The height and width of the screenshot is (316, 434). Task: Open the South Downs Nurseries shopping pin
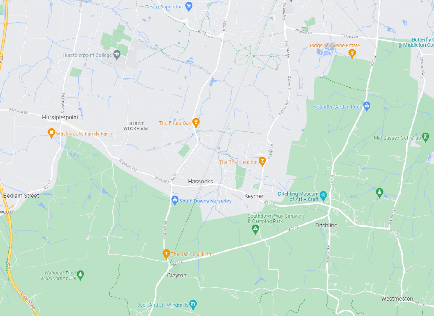click(175, 201)
